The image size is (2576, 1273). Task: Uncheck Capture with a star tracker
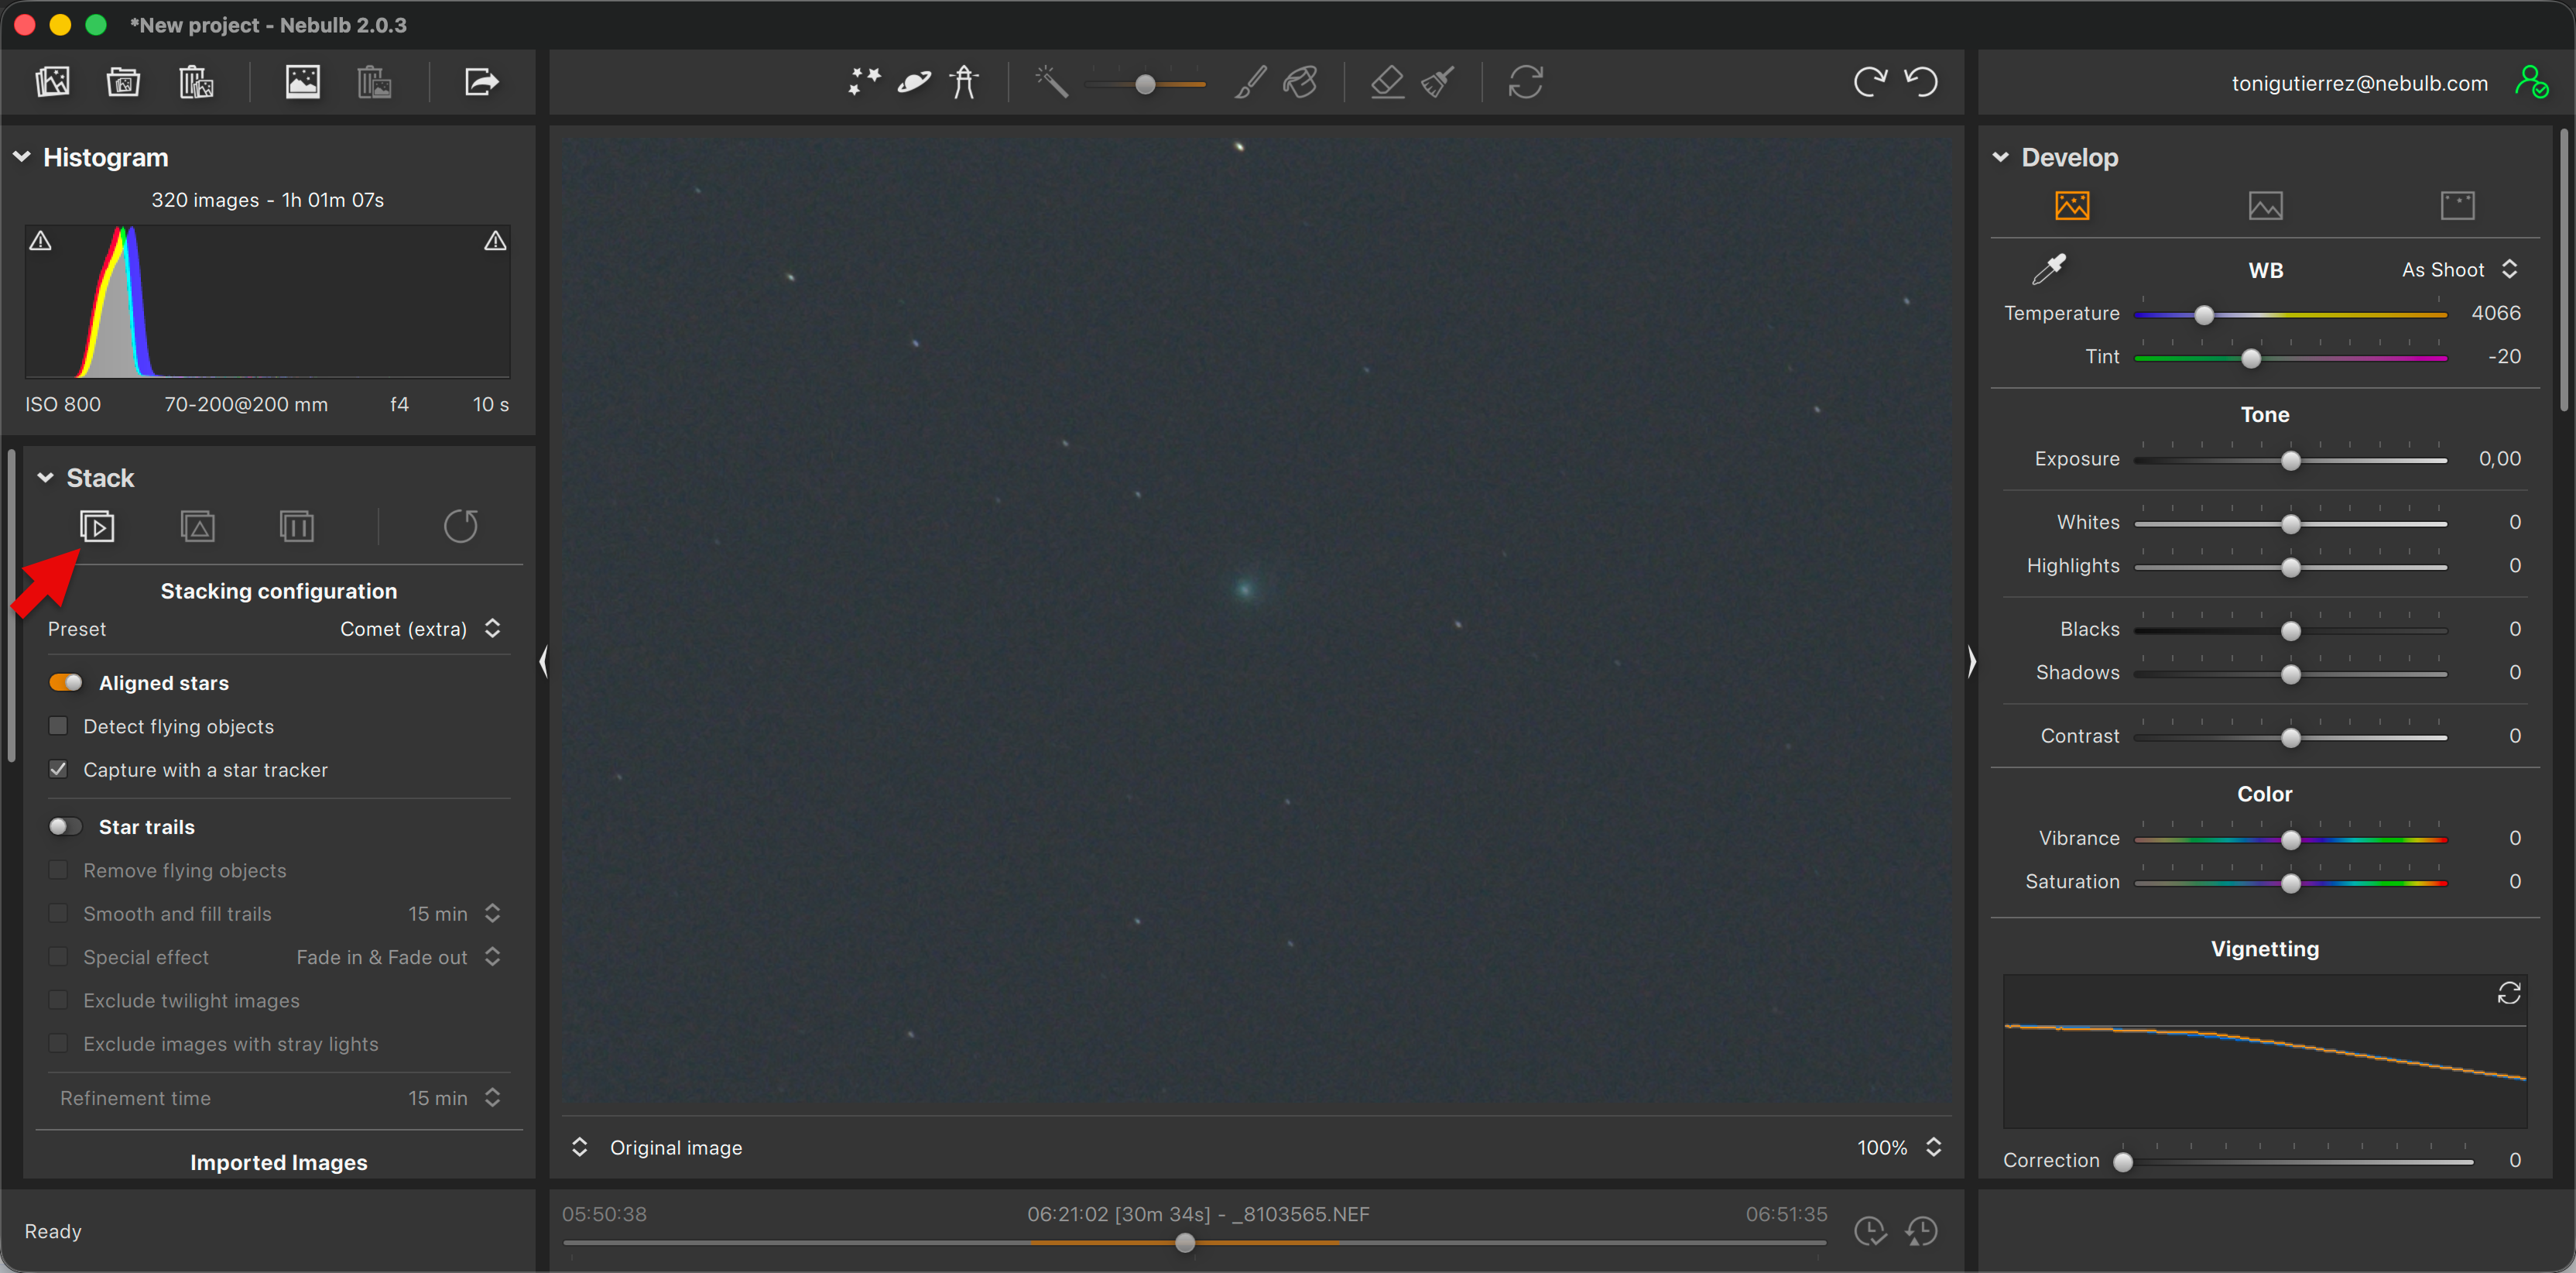[59, 769]
